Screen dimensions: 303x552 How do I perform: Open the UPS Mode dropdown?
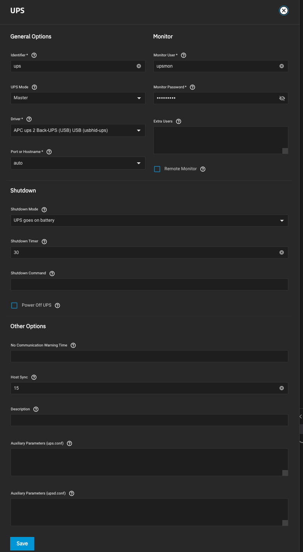[78, 98]
